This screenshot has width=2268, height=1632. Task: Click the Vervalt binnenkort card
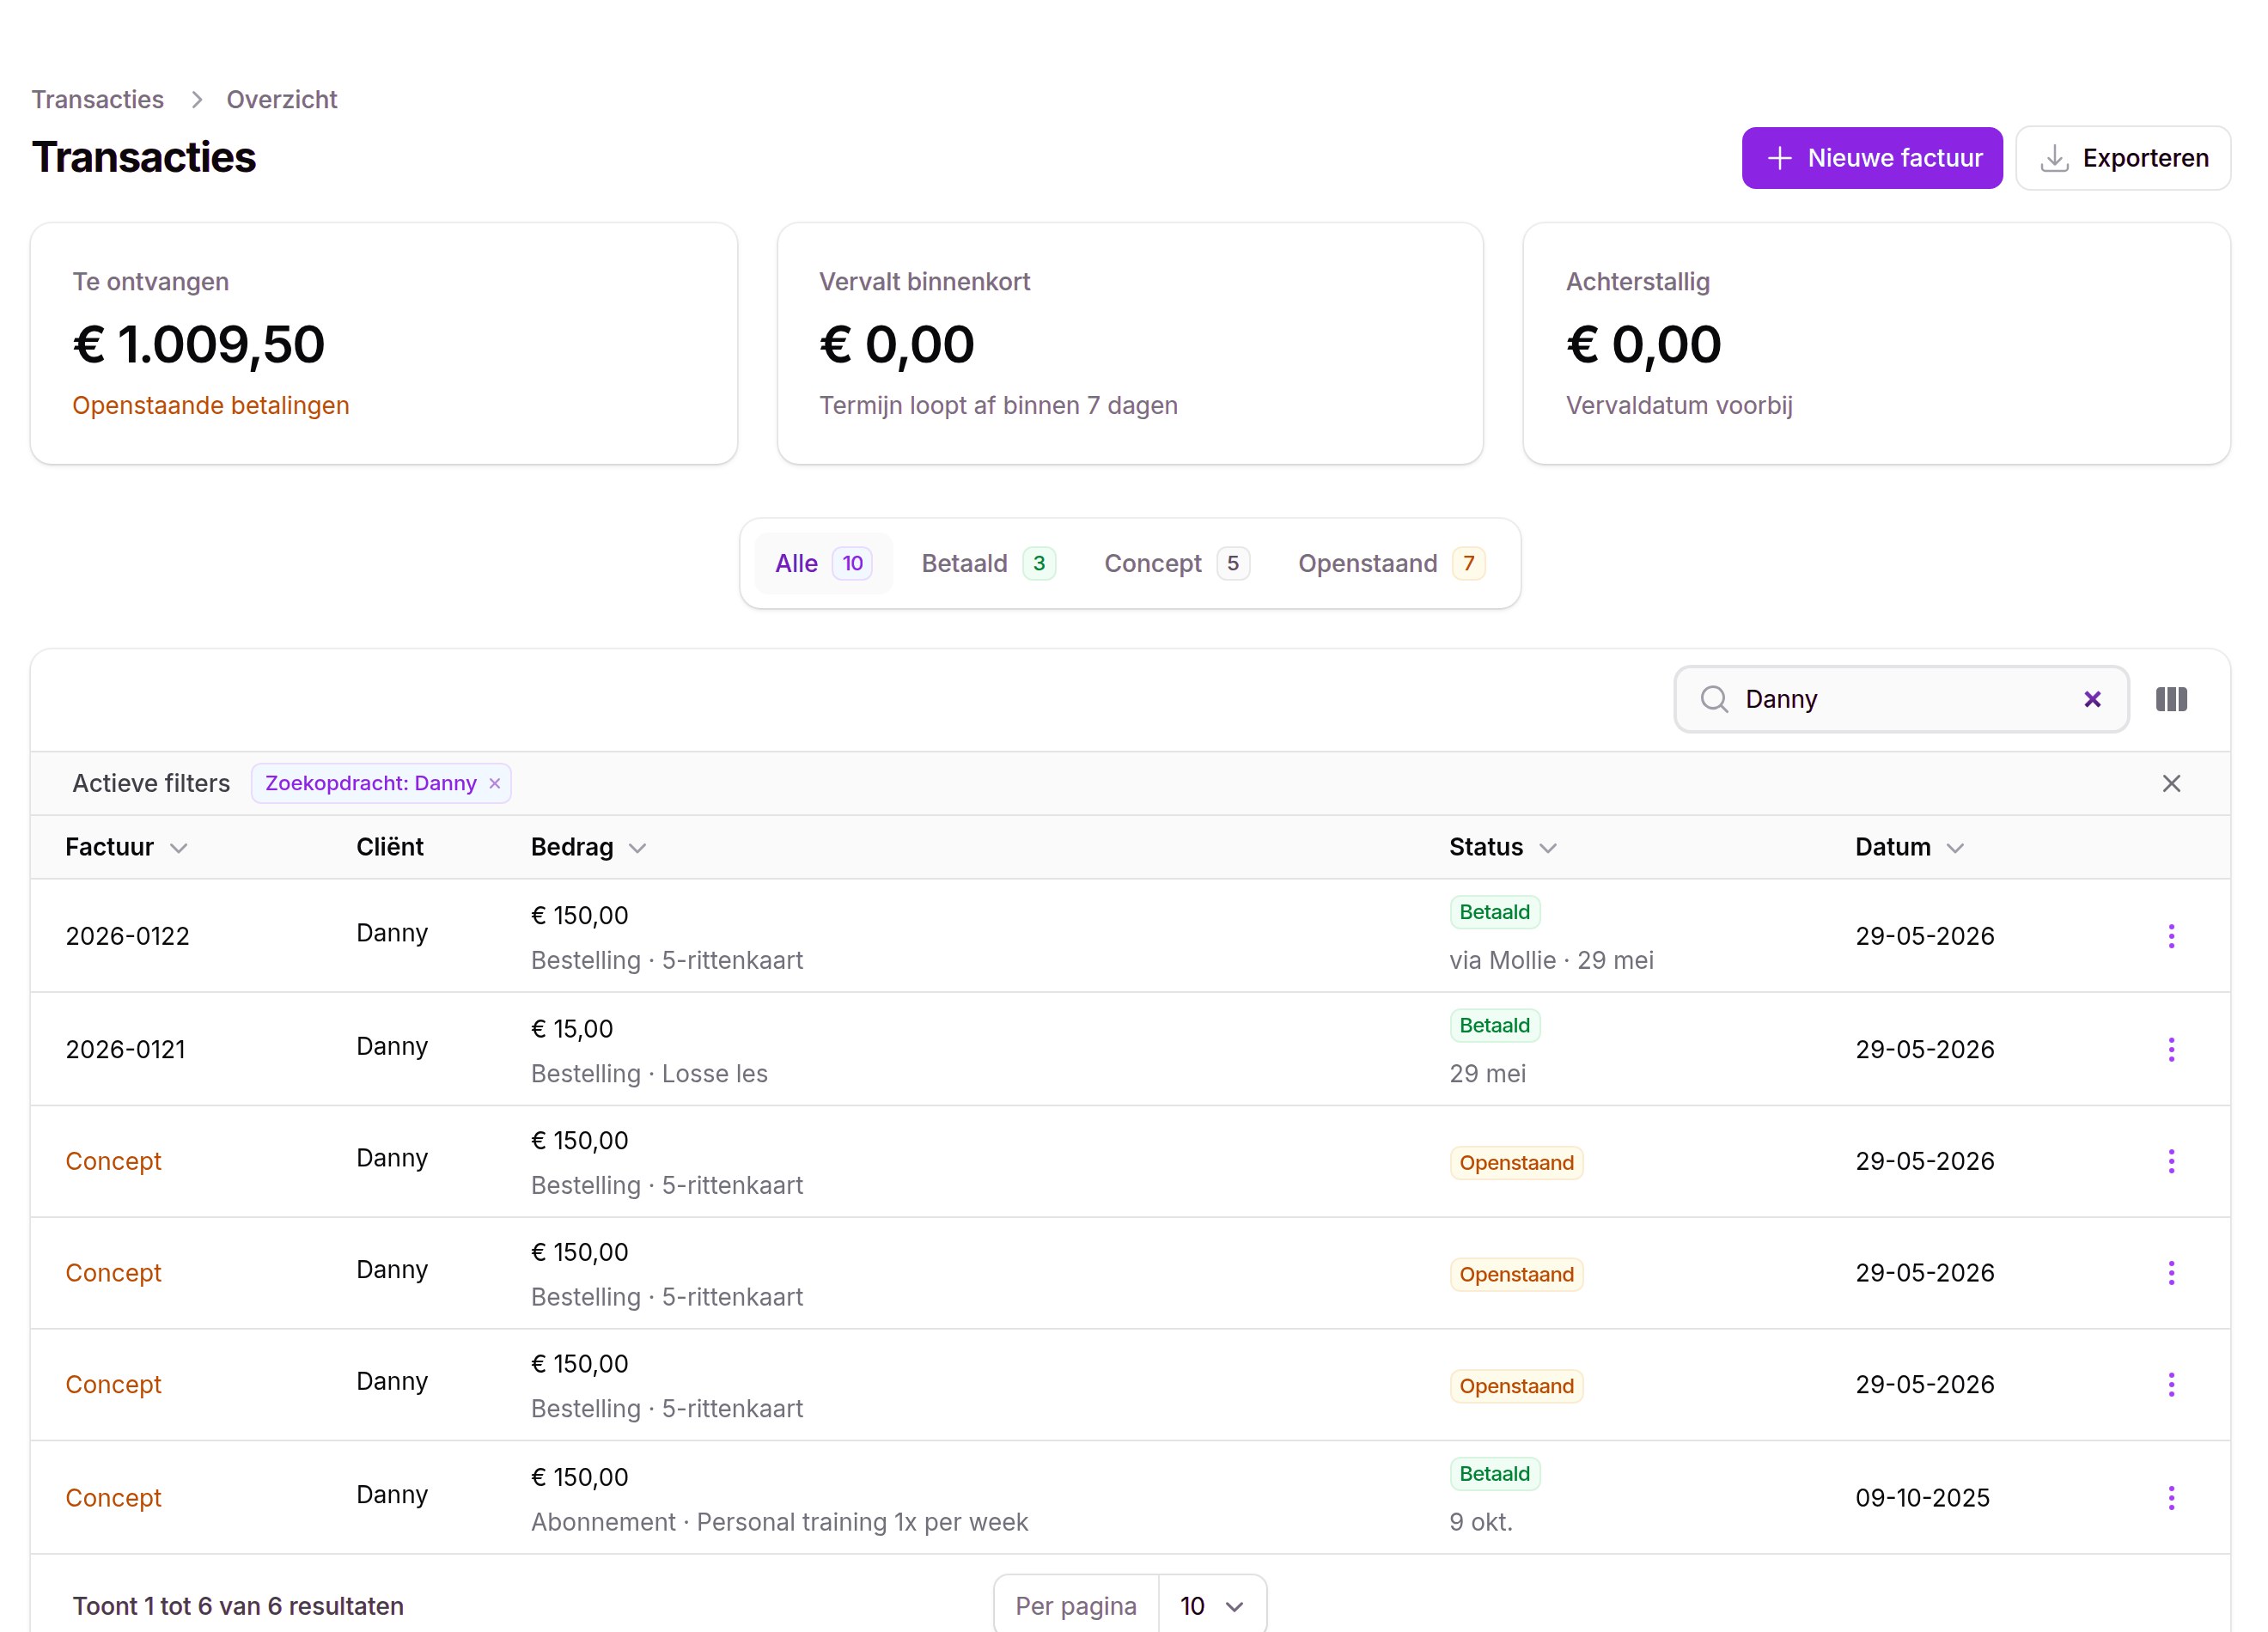coord(1130,343)
